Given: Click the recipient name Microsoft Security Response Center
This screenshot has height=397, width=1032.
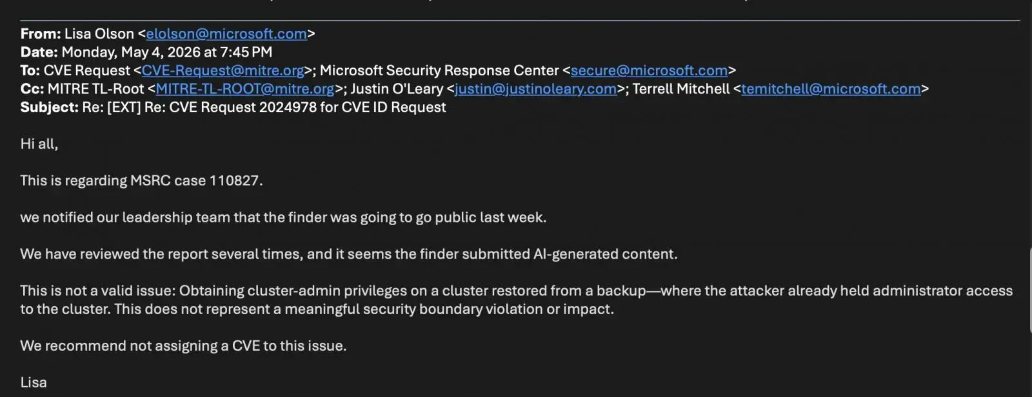Looking at the screenshot, I should (439, 70).
